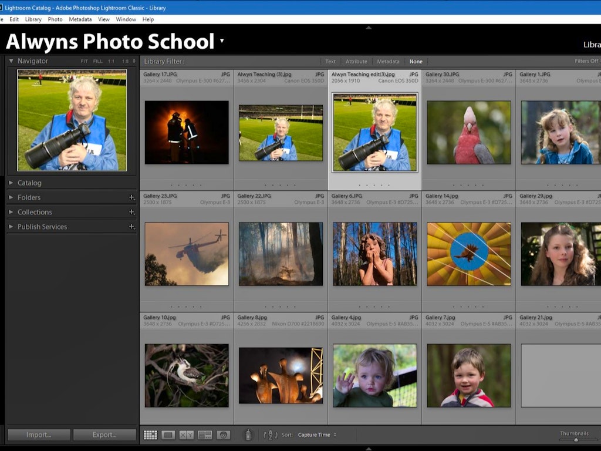The image size is (601, 451).
Task: Collapse the Navigator panel
Action: (11, 61)
